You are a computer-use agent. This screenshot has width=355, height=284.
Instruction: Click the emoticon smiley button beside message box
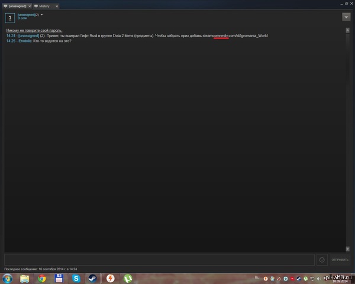(x=322, y=259)
